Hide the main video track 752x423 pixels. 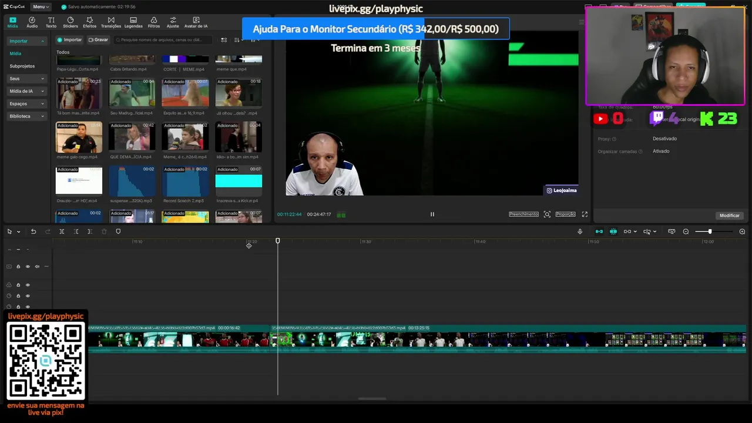(27, 267)
